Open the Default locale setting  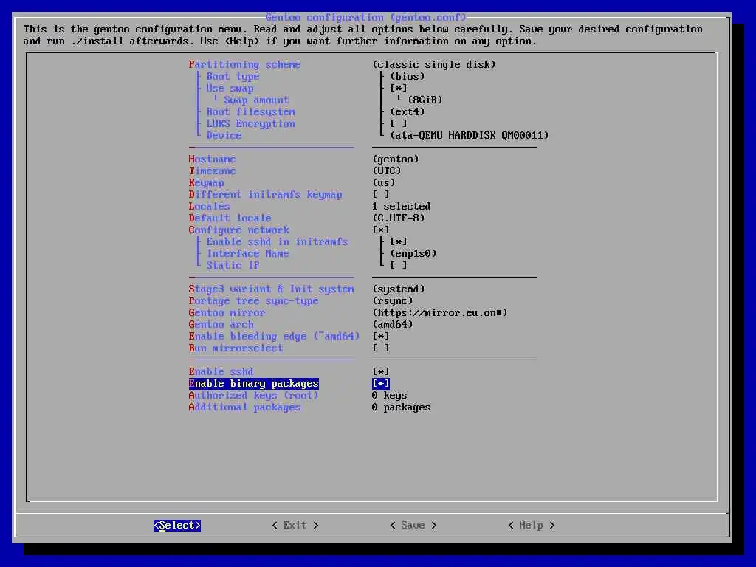[230, 218]
